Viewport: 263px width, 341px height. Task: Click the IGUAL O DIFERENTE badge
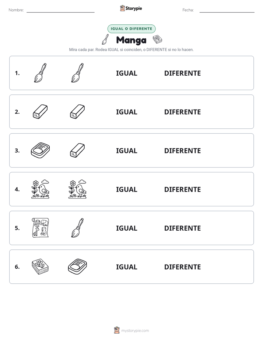coord(131,29)
